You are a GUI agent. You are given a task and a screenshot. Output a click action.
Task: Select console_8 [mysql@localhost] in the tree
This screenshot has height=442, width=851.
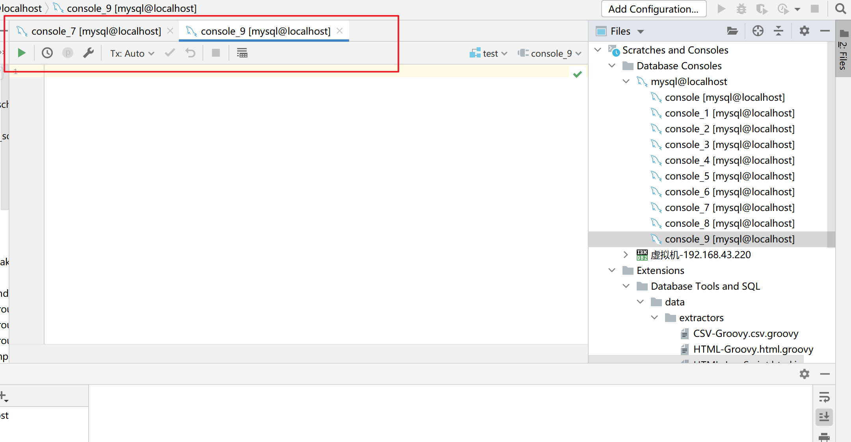[x=712, y=223]
